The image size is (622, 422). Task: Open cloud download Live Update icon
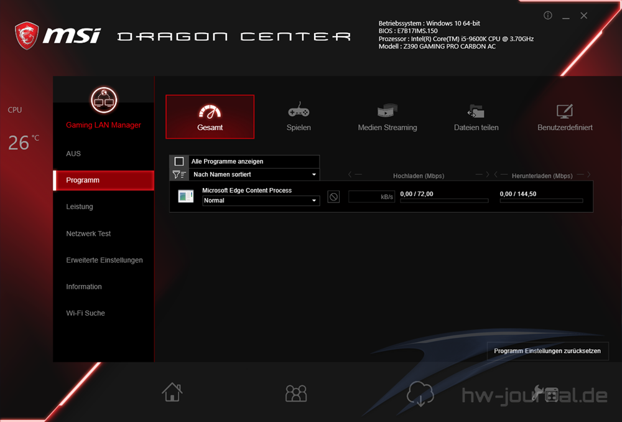420,393
